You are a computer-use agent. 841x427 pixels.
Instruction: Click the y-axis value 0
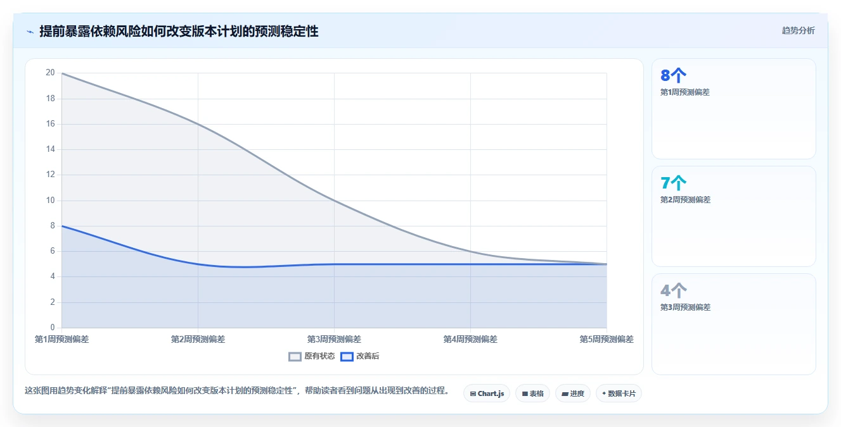tap(53, 328)
